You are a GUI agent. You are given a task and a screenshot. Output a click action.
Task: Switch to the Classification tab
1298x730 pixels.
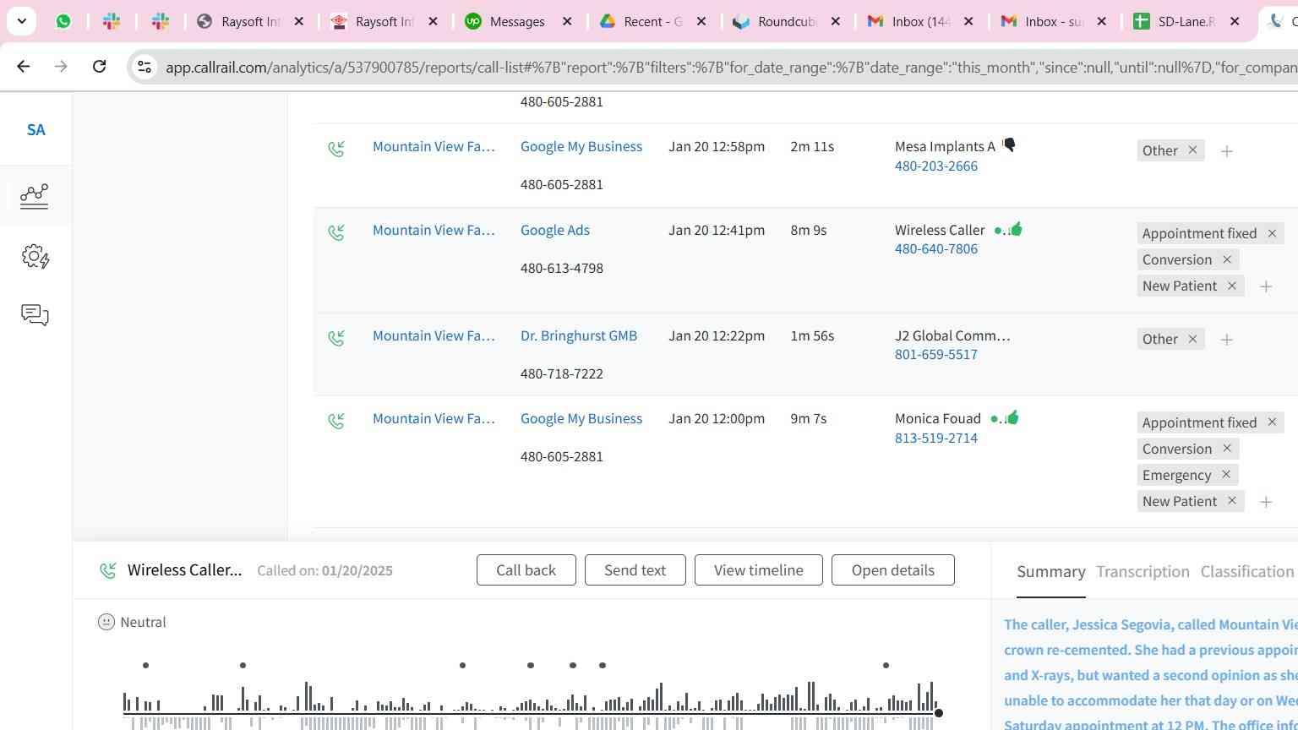coord(1246,572)
